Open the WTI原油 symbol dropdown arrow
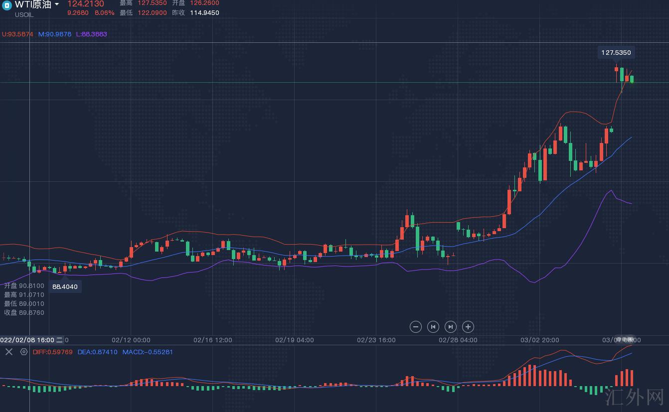669x412 pixels. pyautogui.click(x=57, y=4)
